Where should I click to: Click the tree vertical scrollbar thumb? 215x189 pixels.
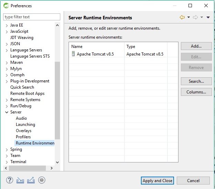tap(58, 100)
